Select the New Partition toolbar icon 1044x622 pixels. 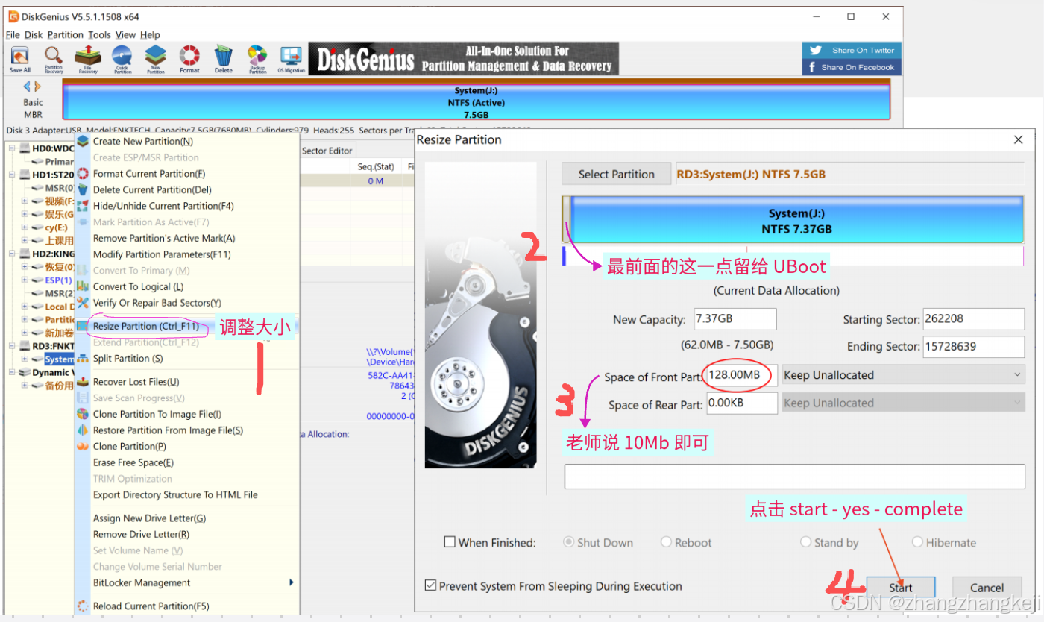pyautogui.click(x=156, y=59)
